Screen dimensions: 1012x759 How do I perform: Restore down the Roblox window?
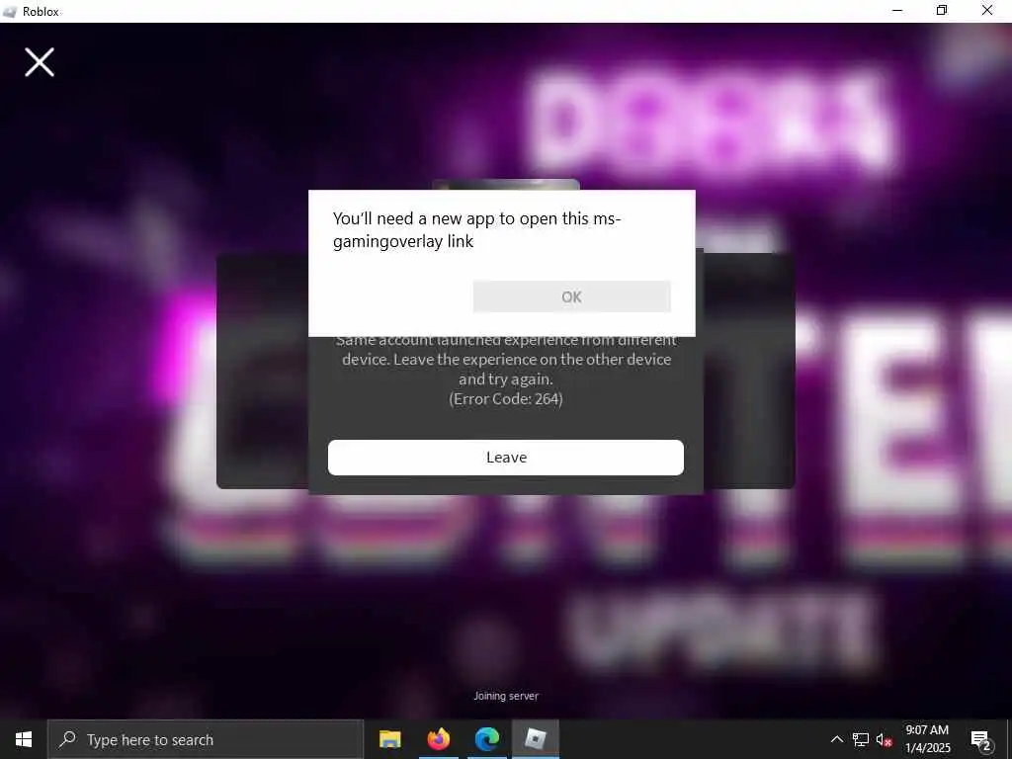(x=942, y=11)
